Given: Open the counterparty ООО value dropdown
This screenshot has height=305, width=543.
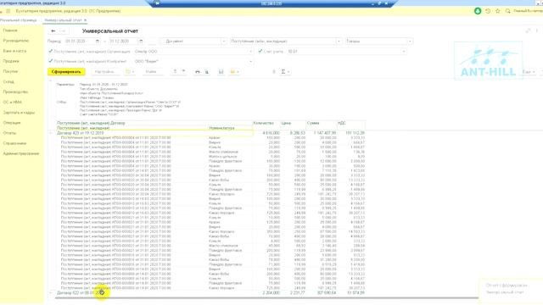Looking at the screenshot, I should (x=251, y=62).
